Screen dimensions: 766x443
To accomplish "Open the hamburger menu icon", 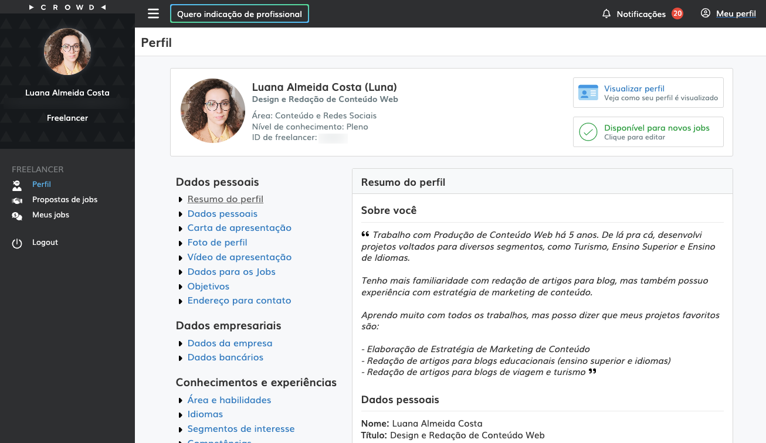I will tap(153, 13).
